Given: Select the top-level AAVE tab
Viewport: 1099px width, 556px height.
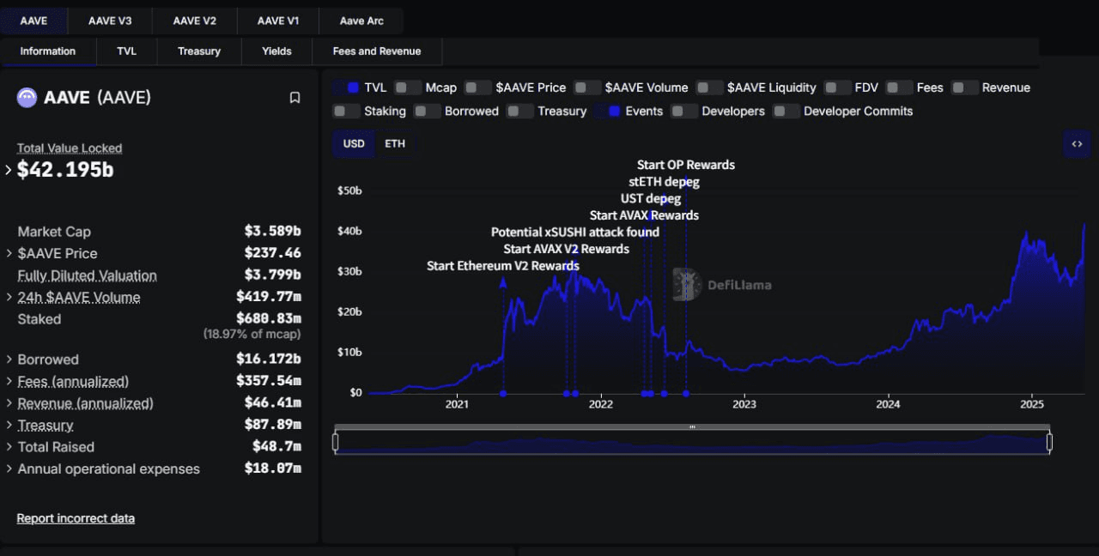Looking at the screenshot, I should pyautogui.click(x=33, y=21).
